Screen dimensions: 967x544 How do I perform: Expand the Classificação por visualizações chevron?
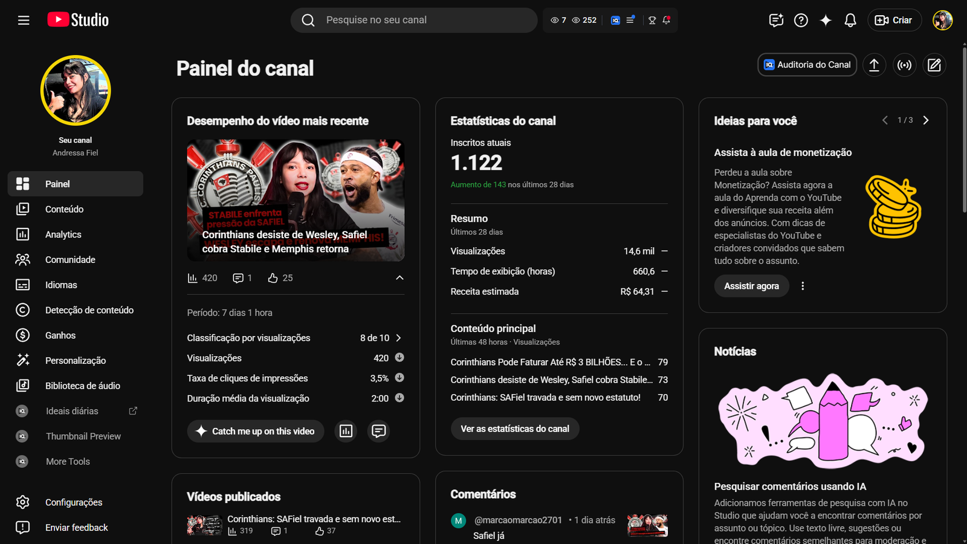click(x=398, y=338)
